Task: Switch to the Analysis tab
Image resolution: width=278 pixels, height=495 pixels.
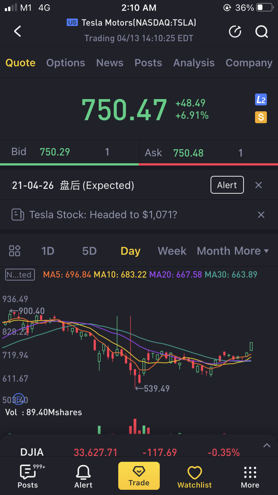Action: click(194, 63)
